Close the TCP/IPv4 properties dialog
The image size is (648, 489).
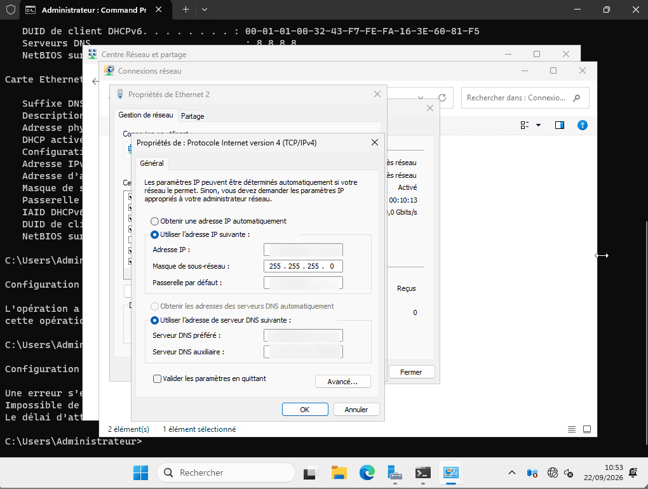pyautogui.click(x=375, y=142)
